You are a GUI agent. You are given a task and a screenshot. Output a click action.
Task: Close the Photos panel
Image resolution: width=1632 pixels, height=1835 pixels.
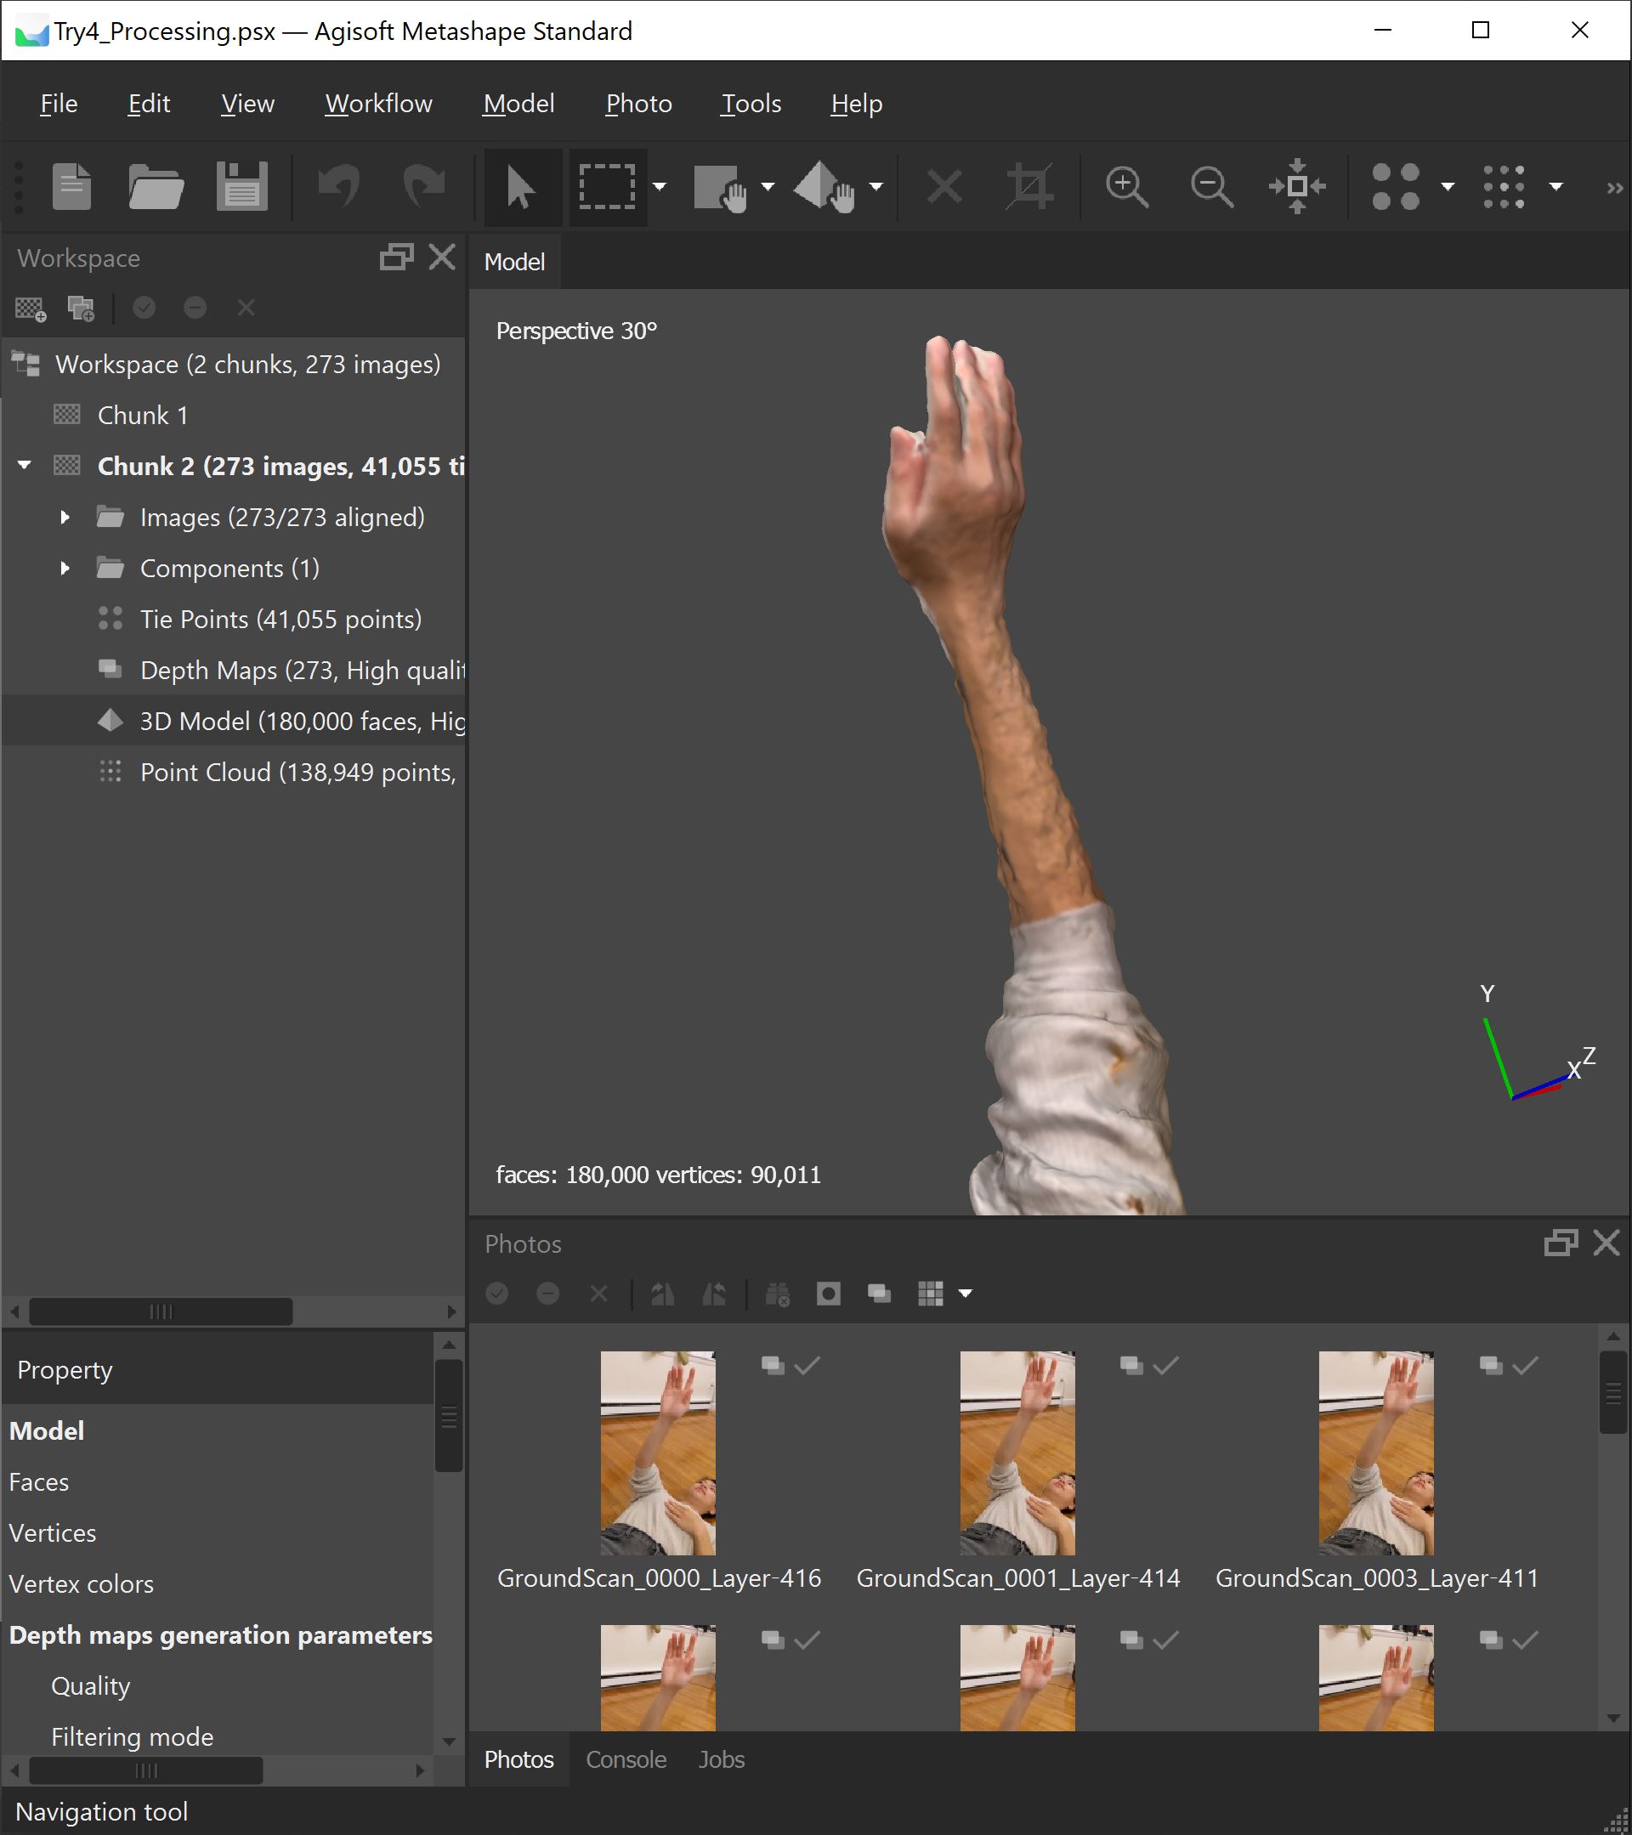click(1606, 1243)
